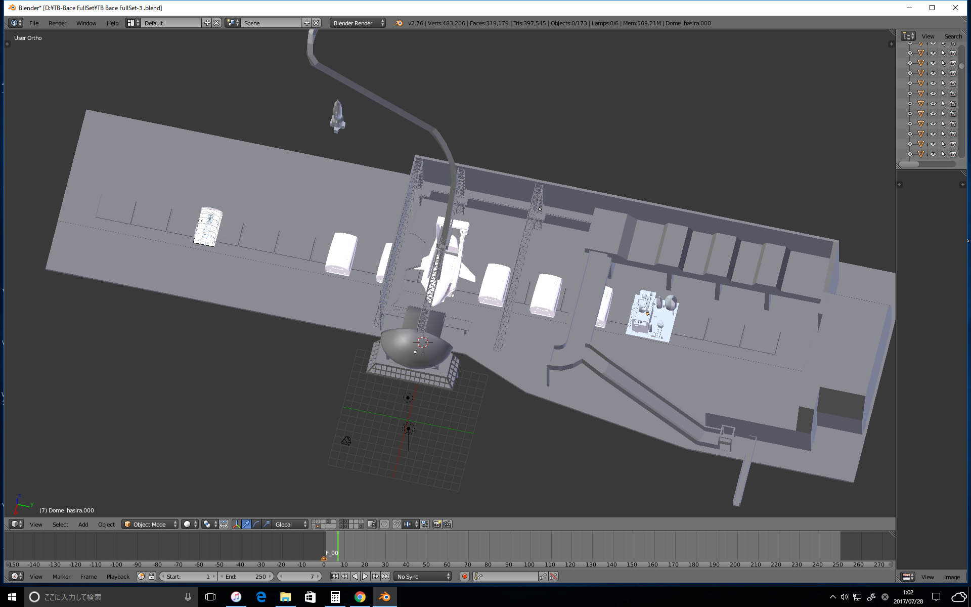Viewport: 971px width, 607px height.
Task: Open Global transform orientation dropdown
Action: click(290, 524)
